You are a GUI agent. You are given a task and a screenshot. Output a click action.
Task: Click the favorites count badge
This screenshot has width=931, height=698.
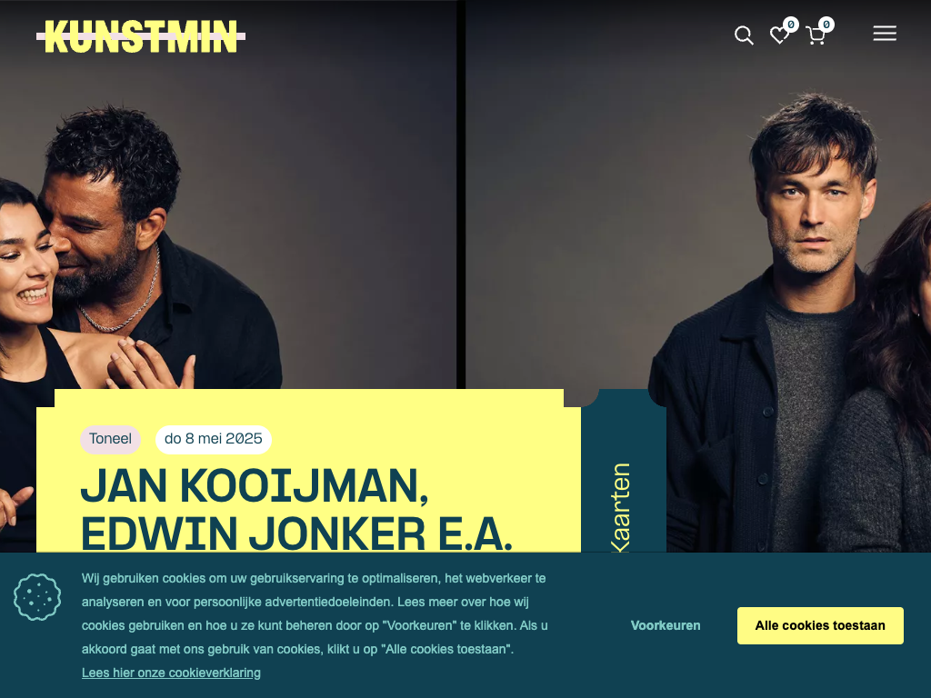(791, 25)
